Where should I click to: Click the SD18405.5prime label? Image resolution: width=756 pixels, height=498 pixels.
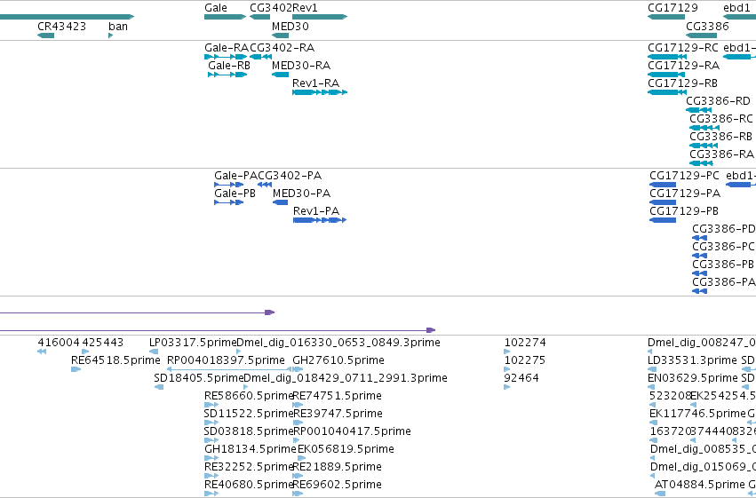tap(199, 378)
